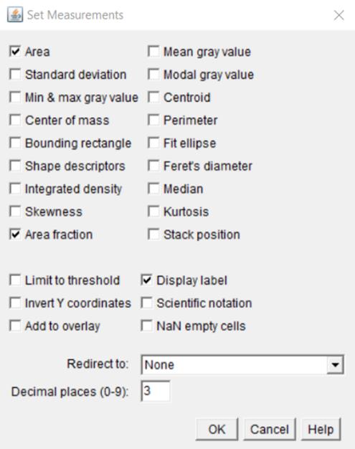355x449 pixels.
Task: Click the Cancel button
Action: coord(270,429)
